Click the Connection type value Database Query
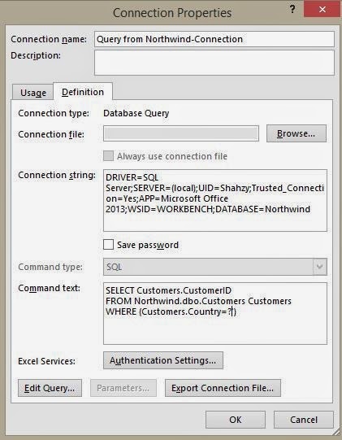This screenshot has width=342, height=440. (x=136, y=113)
